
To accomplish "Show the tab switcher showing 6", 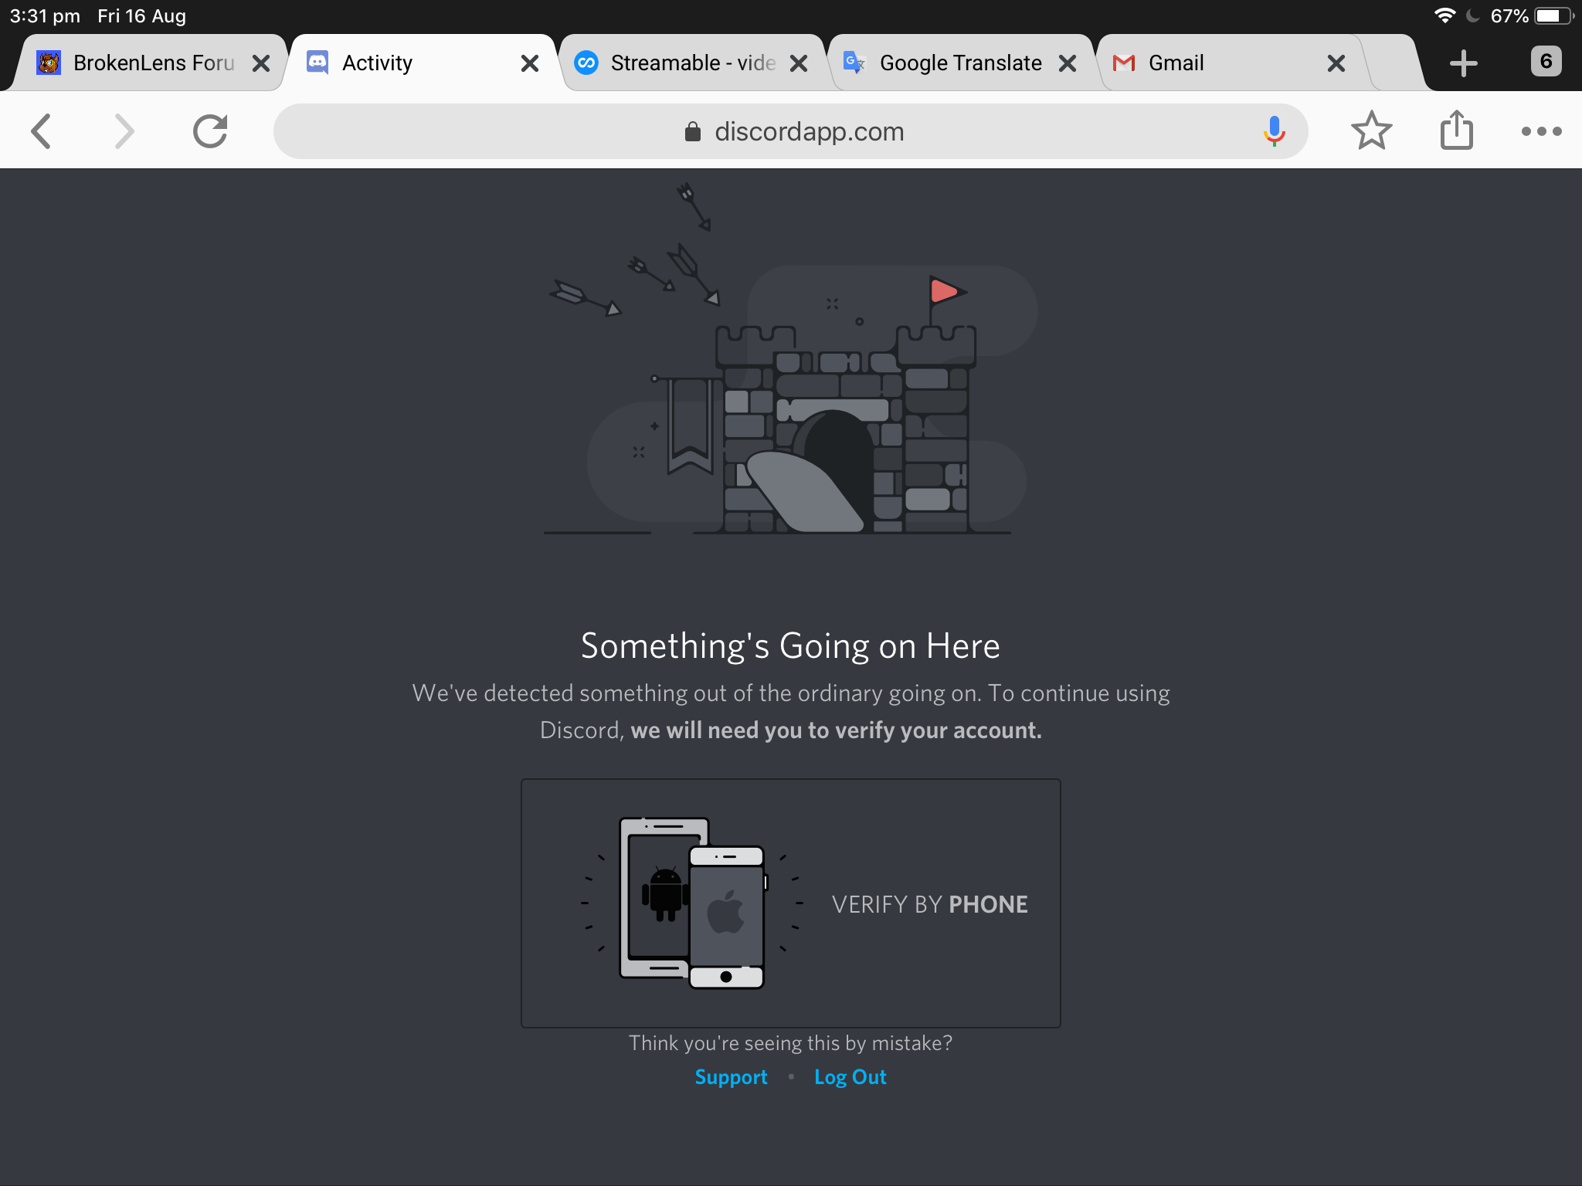I will 1546,62.
